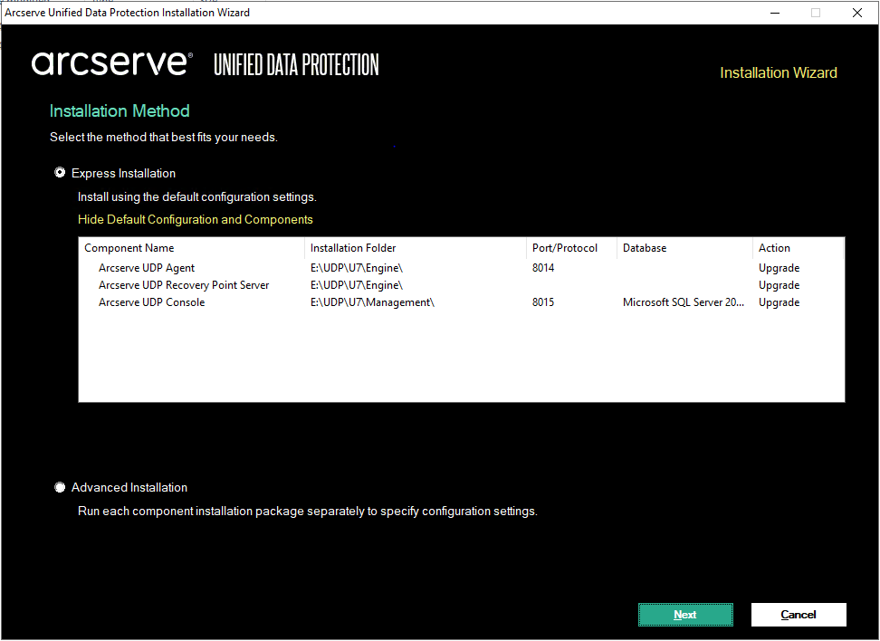Select the Advanced Installation radio button

[x=60, y=487]
